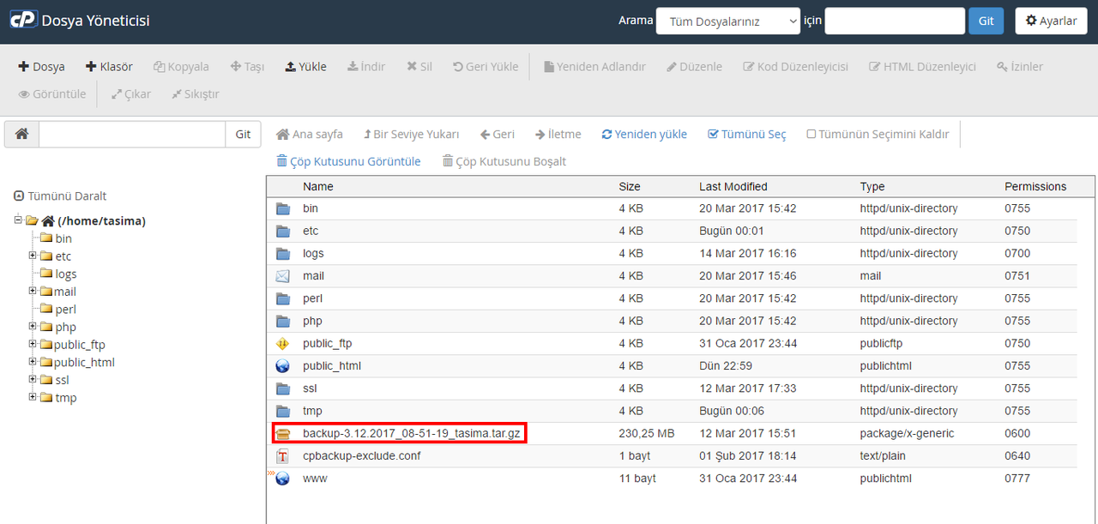This screenshot has width=1098, height=524.
Task: Focus the directory path input field
Action: [132, 134]
